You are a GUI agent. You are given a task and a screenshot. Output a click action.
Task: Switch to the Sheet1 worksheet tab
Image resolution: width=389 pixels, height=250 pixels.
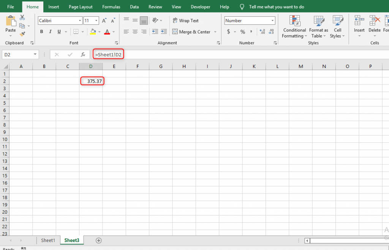pyautogui.click(x=48, y=240)
